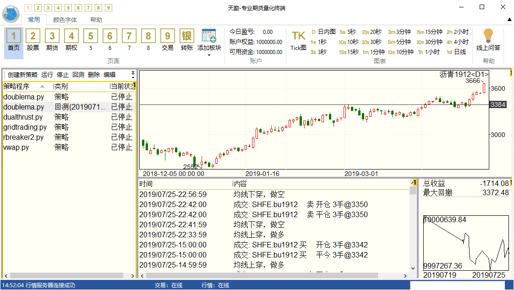Switch to the 常用 ribbon tab
514x290 pixels.
34,20
